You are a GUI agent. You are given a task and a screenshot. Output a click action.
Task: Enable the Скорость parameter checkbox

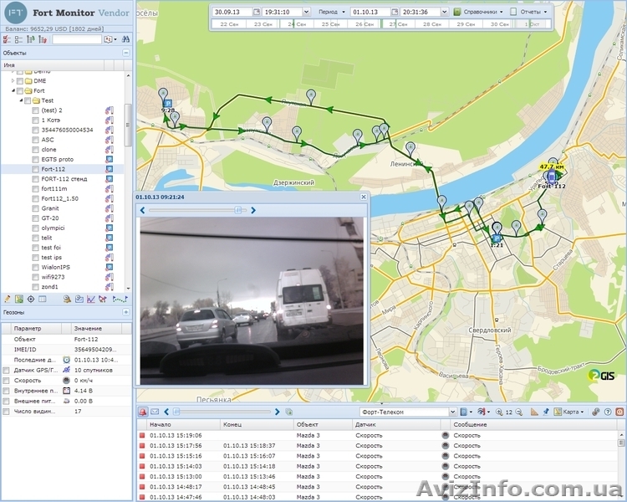[6, 381]
